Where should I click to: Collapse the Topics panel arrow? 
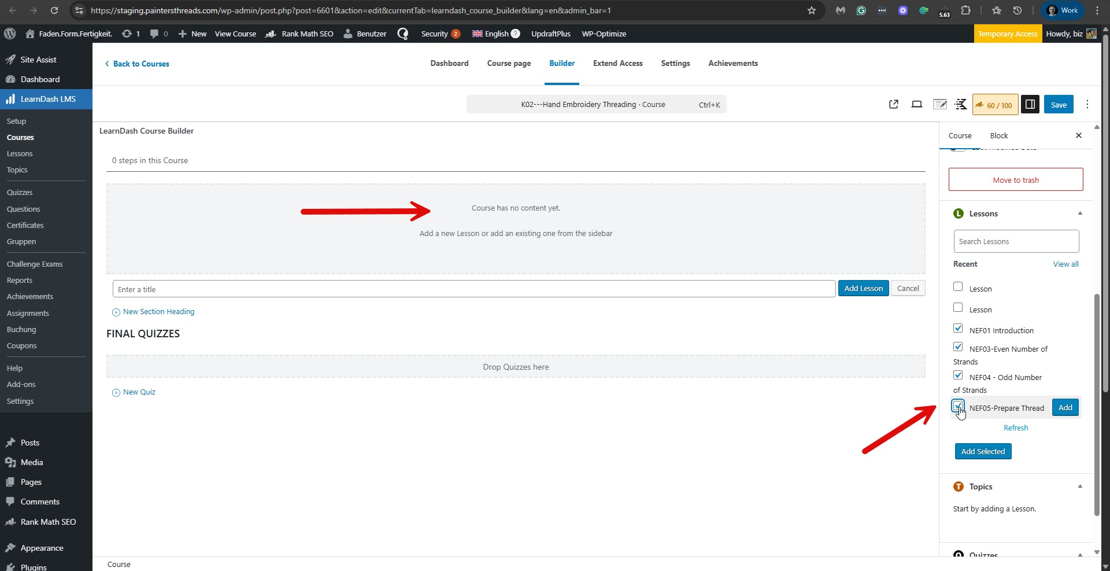(x=1079, y=487)
